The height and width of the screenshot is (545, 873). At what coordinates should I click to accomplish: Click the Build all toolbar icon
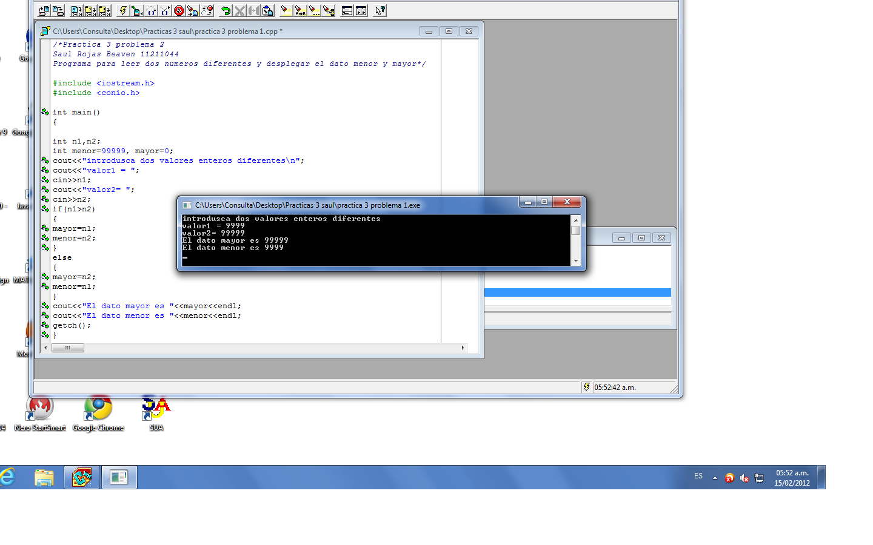(x=104, y=10)
